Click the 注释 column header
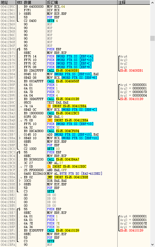Screen dimensions: 155x247 tap(134, 2)
